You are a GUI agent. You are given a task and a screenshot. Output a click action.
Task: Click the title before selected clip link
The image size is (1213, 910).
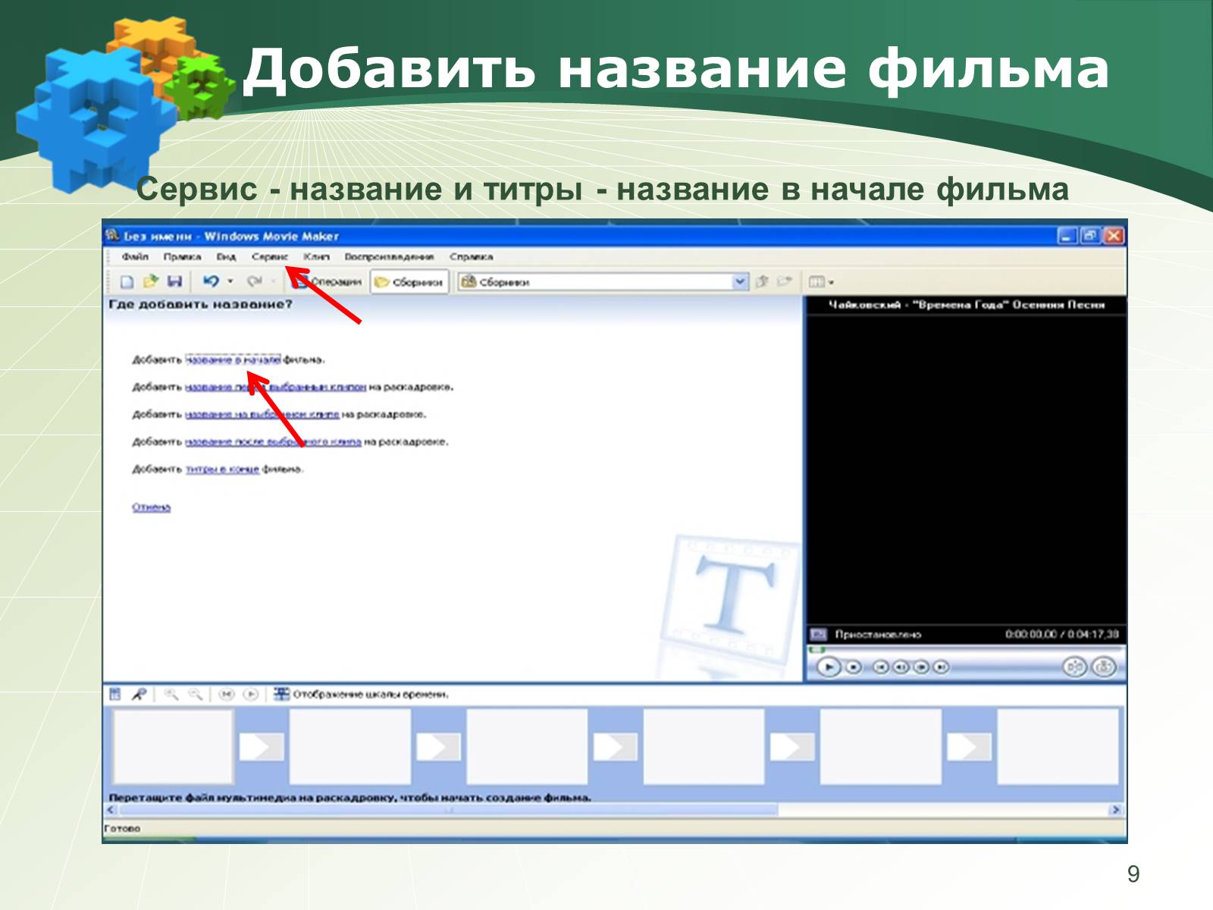(276, 388)
